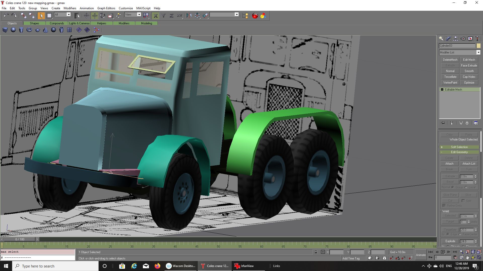This screenshot has height=271, width=483.
Task: Select the Rotate tool in toolbar
Action: [x=103, y=16]
